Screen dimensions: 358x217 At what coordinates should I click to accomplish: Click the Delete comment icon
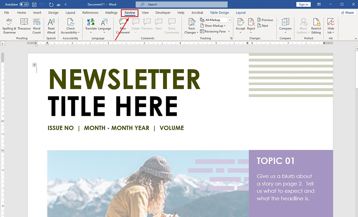(x=135, y=22)
